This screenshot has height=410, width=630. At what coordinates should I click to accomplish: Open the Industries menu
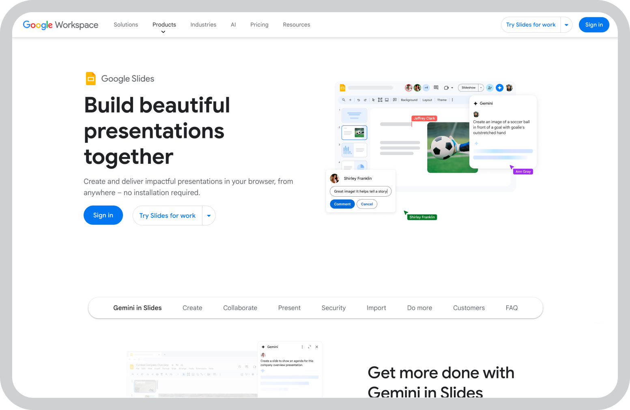pyautogui.click(x=203, y=25)
